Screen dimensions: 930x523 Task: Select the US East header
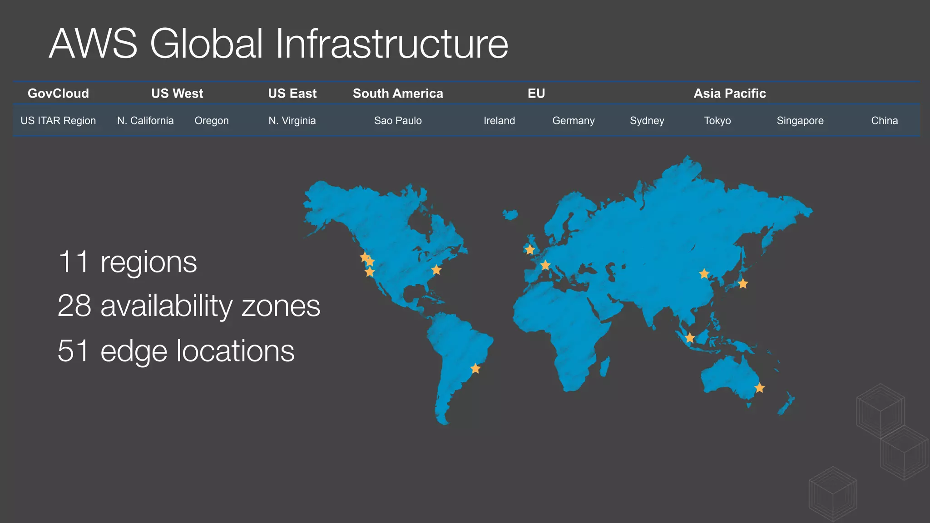pyautogui.click(x=292, y=94)
